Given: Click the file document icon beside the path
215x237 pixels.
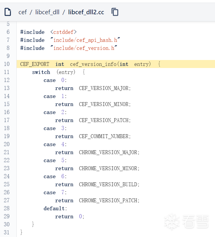Looking at the screenshot, I should (8, 12).
